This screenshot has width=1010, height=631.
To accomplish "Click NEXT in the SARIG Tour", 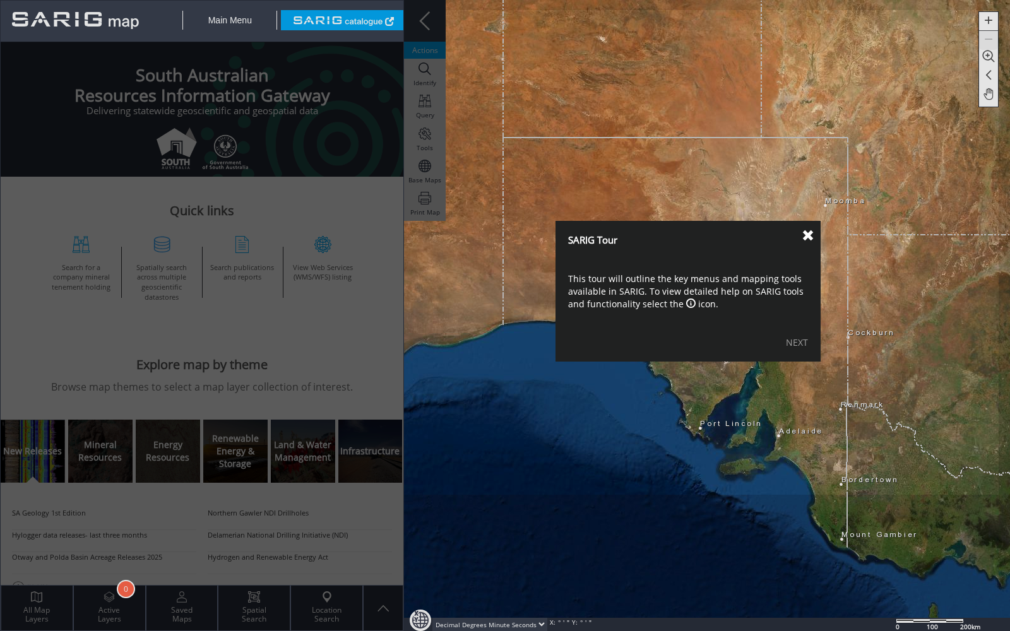I will tap(797, 343).
